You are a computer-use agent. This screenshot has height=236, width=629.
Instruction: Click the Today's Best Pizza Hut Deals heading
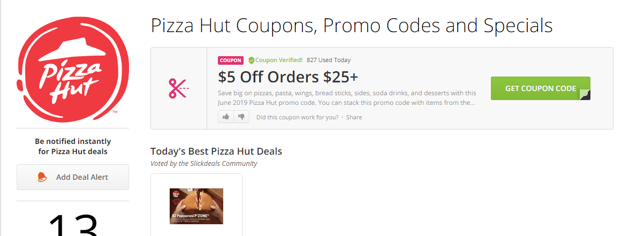tap(216, 151)
